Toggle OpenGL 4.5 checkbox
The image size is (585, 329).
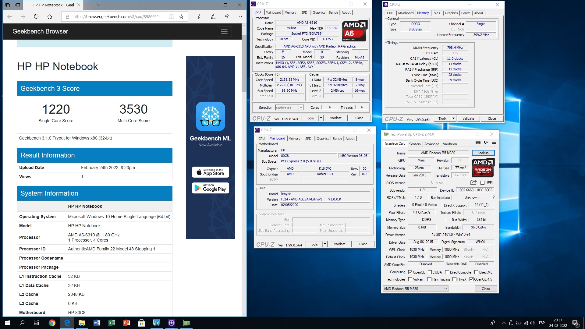[x=471, y=279]
